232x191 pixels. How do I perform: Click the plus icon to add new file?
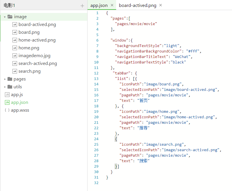(82, 6)
